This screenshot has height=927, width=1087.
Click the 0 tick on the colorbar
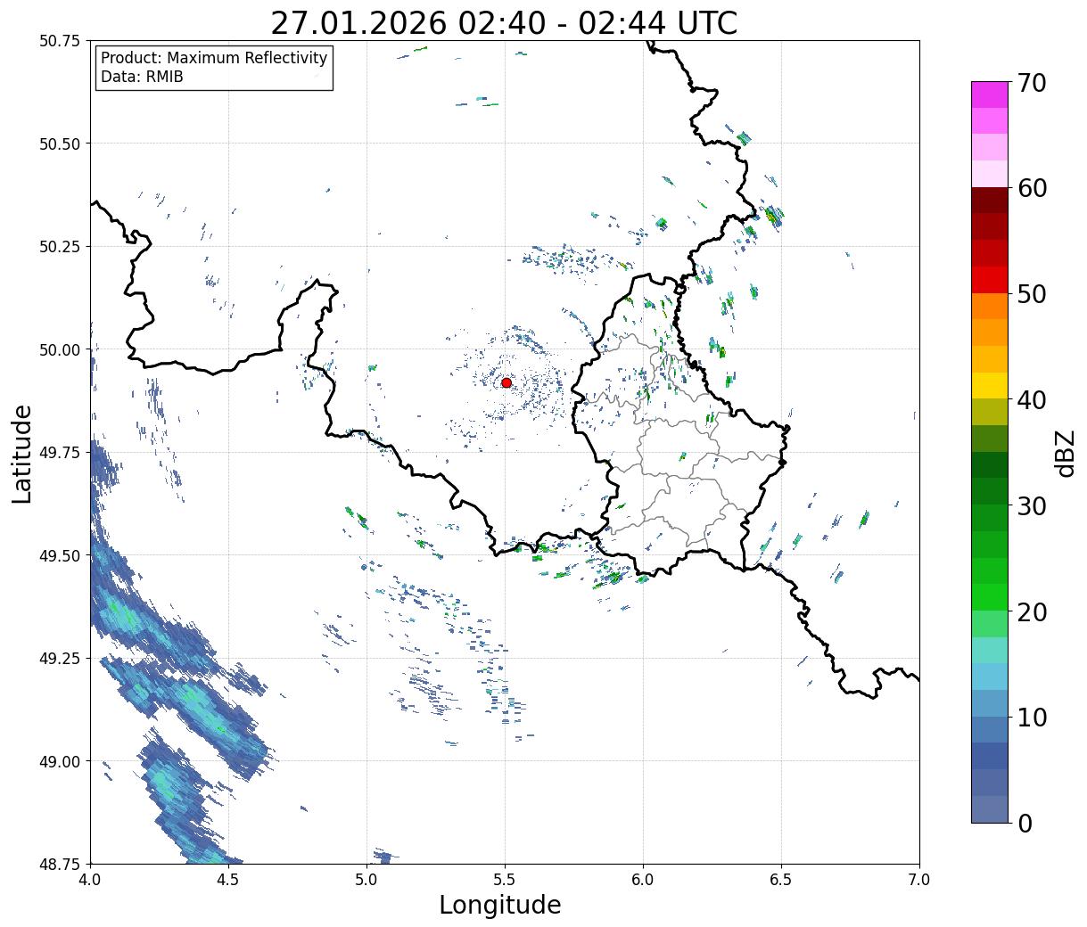point(1025,823)
